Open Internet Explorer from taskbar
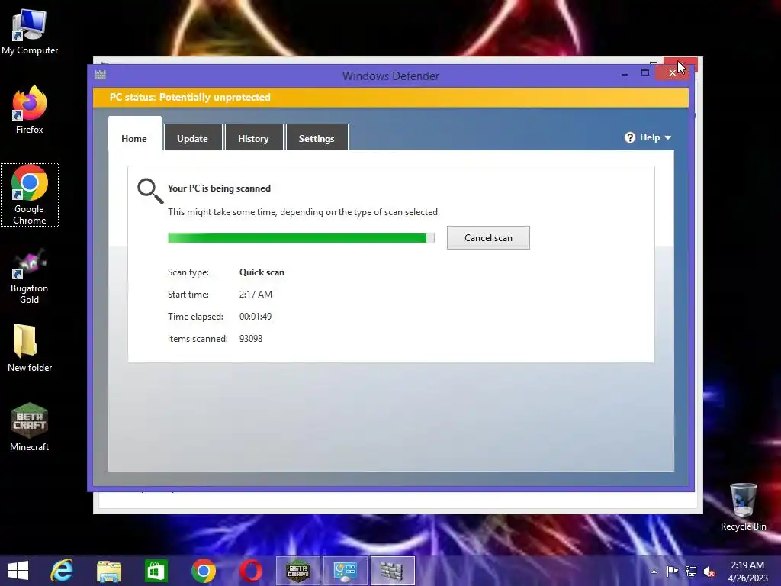Screen dimensions: 781x586 tap(62, 571)
